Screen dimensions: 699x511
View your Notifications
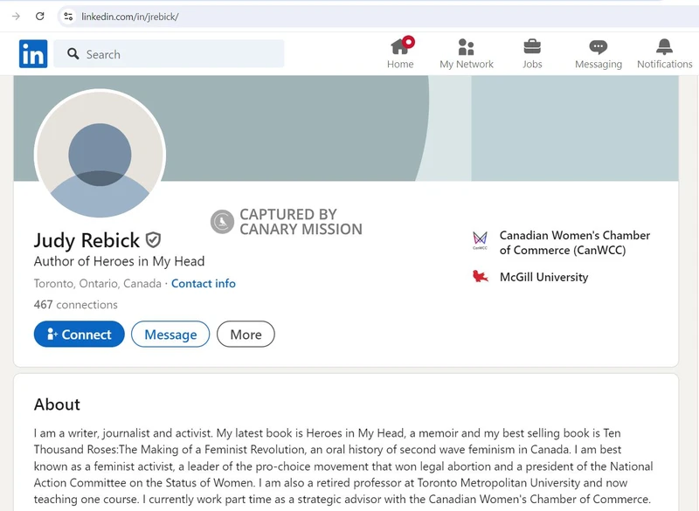tap(664, 52)
